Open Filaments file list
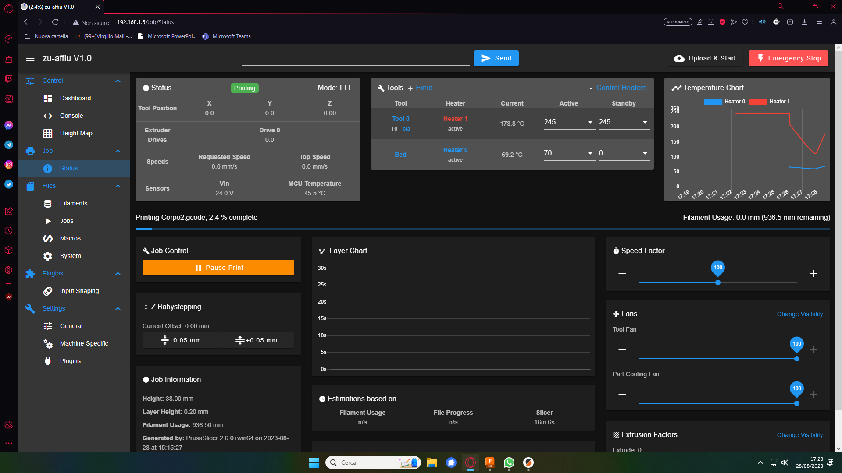This screenshot has height=473, width=842. [x=74, y=203]
